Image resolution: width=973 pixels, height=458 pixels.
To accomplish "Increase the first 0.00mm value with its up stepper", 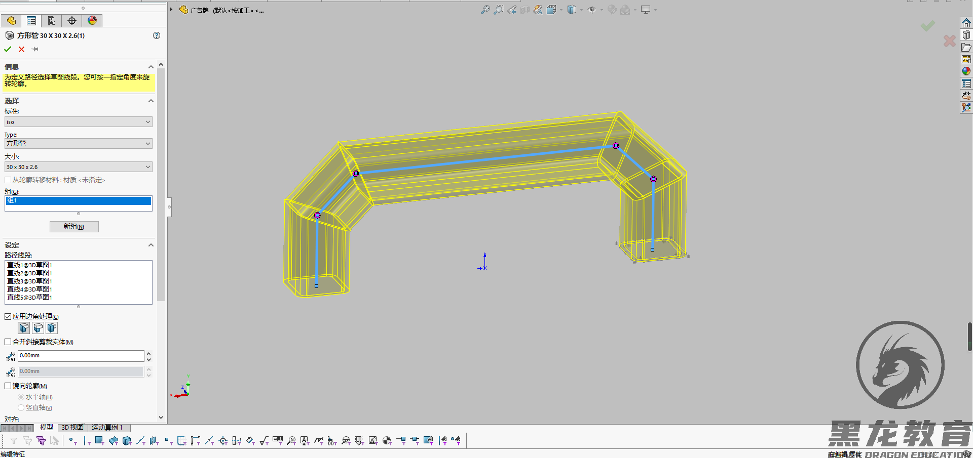I will click(x=148, y=353).
